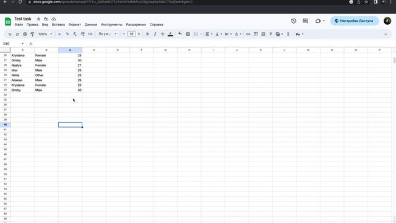This screenshot has width=396, height=223.
Task: Open the Формат menu
Action: [75, 25]
